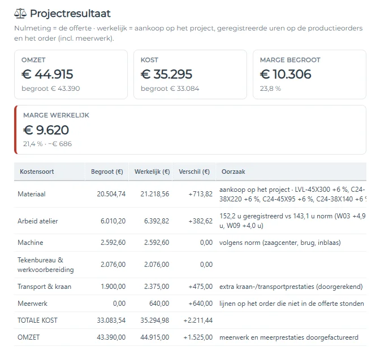Screen dimensions: 376x347
Task: Click the +475,00 difference value
Action: click(x=201, y=287)
